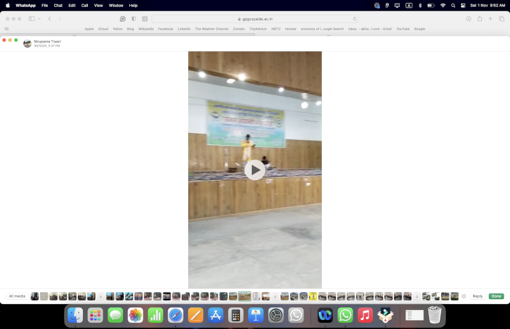The image size is (510, 329).
Task: Open the Call menu
Action: click(84, 5)
